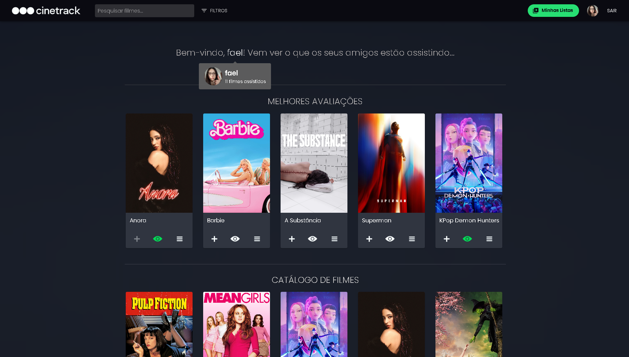Add Anora with the plus icon
Image resolution: width=629 pixels, height=357 pixels.
137,239
